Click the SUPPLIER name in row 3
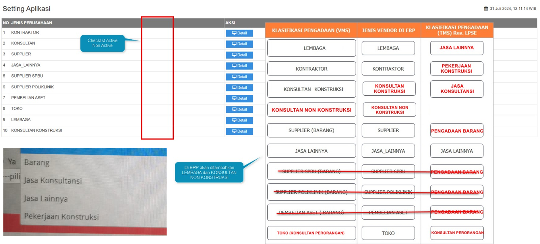 21,54
